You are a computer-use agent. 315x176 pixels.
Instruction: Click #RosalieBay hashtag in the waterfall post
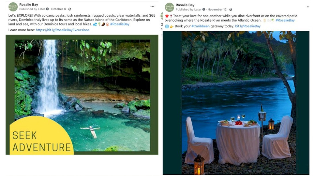120,24
